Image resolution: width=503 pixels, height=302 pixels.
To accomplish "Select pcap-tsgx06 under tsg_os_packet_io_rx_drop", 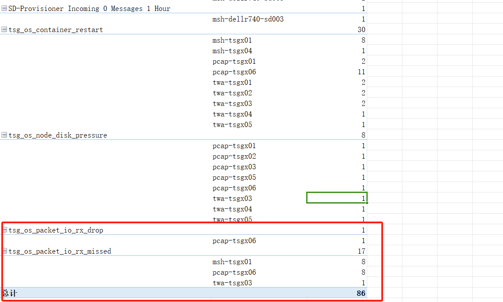I will point(234,241).
